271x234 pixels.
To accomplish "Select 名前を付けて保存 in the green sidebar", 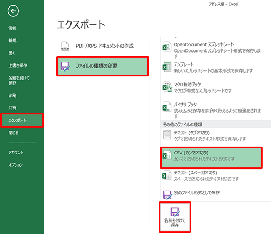I will pos(19,80).
